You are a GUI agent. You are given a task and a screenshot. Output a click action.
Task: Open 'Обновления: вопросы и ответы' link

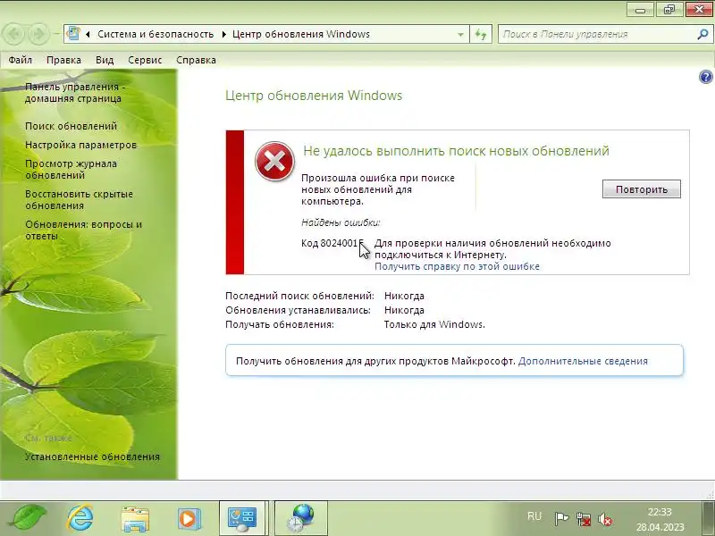click(83, 230)
